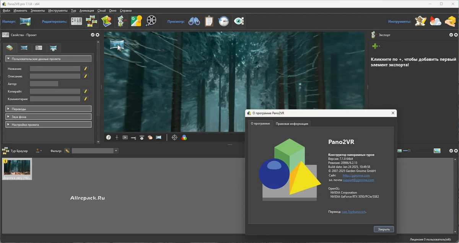Open the Файл menu

6,11
